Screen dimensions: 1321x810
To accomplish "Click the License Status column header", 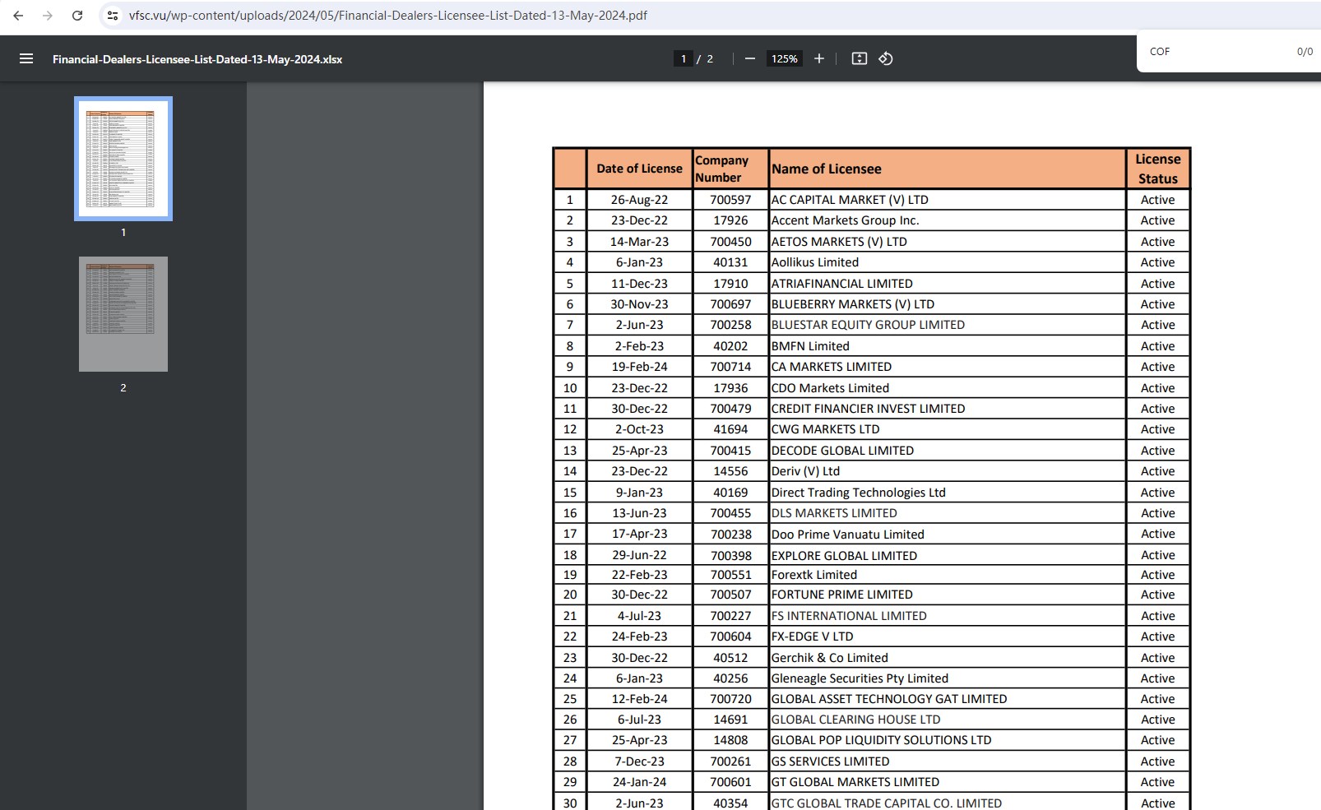I will coord(1157,169).
